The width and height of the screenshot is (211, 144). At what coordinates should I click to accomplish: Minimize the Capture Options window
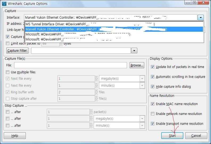188,3
